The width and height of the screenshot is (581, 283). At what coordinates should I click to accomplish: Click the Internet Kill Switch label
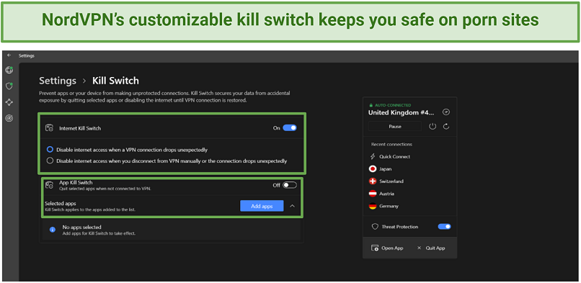pyautogui.click(x=80, y=128)
